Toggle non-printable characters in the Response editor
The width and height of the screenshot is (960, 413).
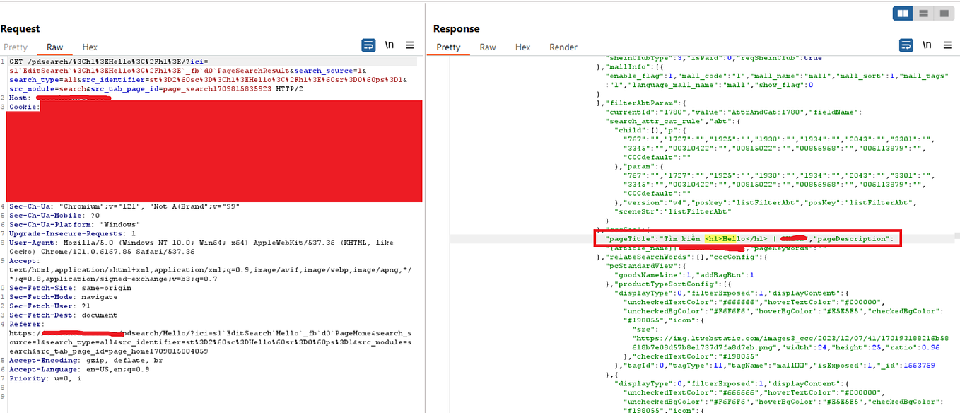pyautogui.click(x=927, y=45)
